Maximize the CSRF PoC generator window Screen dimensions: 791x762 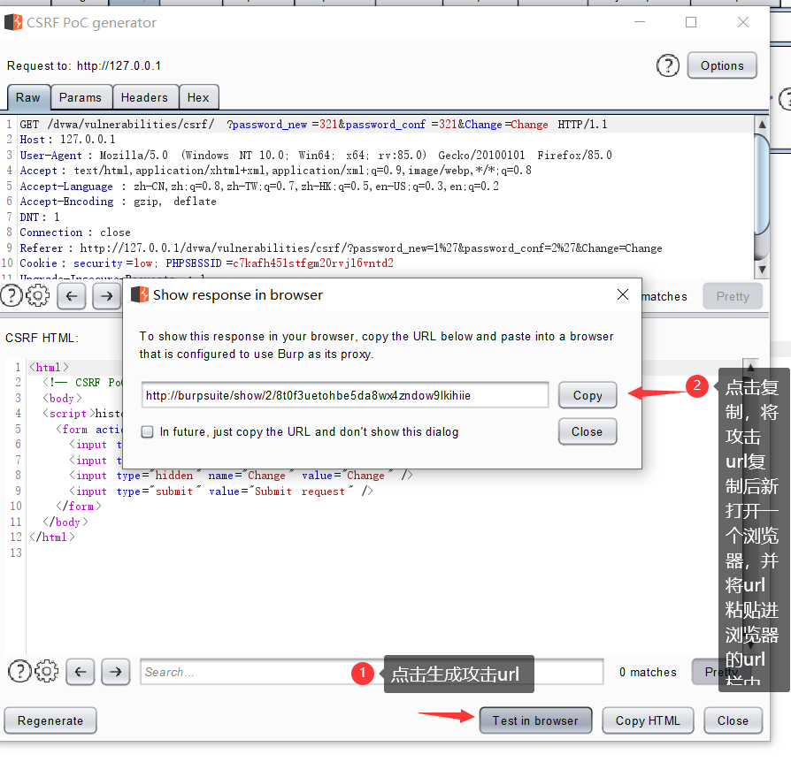pyautogui.click(x=691, y=22)
